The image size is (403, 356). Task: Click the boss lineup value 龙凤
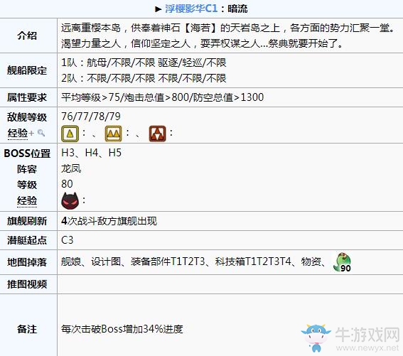[71, 168]
